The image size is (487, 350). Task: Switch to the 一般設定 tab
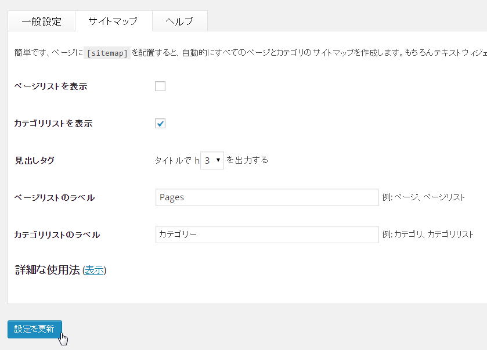coord(41,21)
